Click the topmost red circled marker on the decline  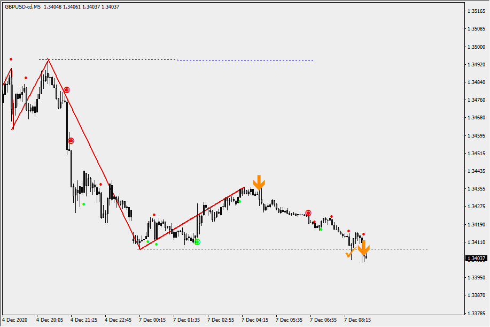point(66,90)
